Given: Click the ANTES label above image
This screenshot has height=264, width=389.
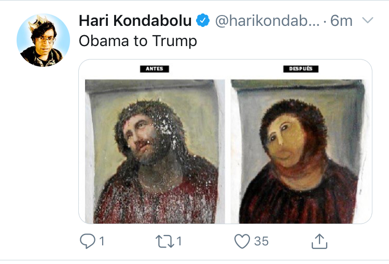Looking at the screenshot, I should (x=155, y=69).
